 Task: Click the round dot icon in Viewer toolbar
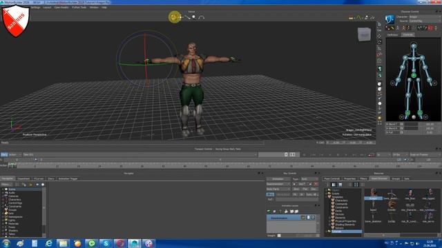194,17
